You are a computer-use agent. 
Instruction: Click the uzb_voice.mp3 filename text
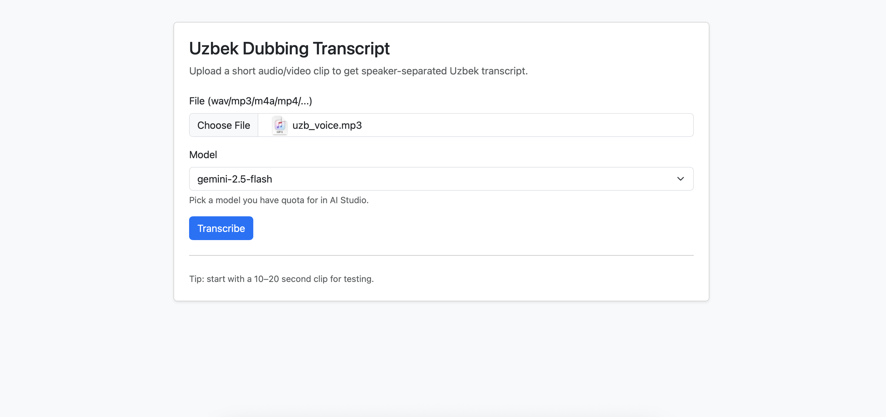tap(327, 125)
